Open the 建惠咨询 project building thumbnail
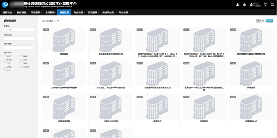This screenshot has width=277, height=138. tap(64, 40)
